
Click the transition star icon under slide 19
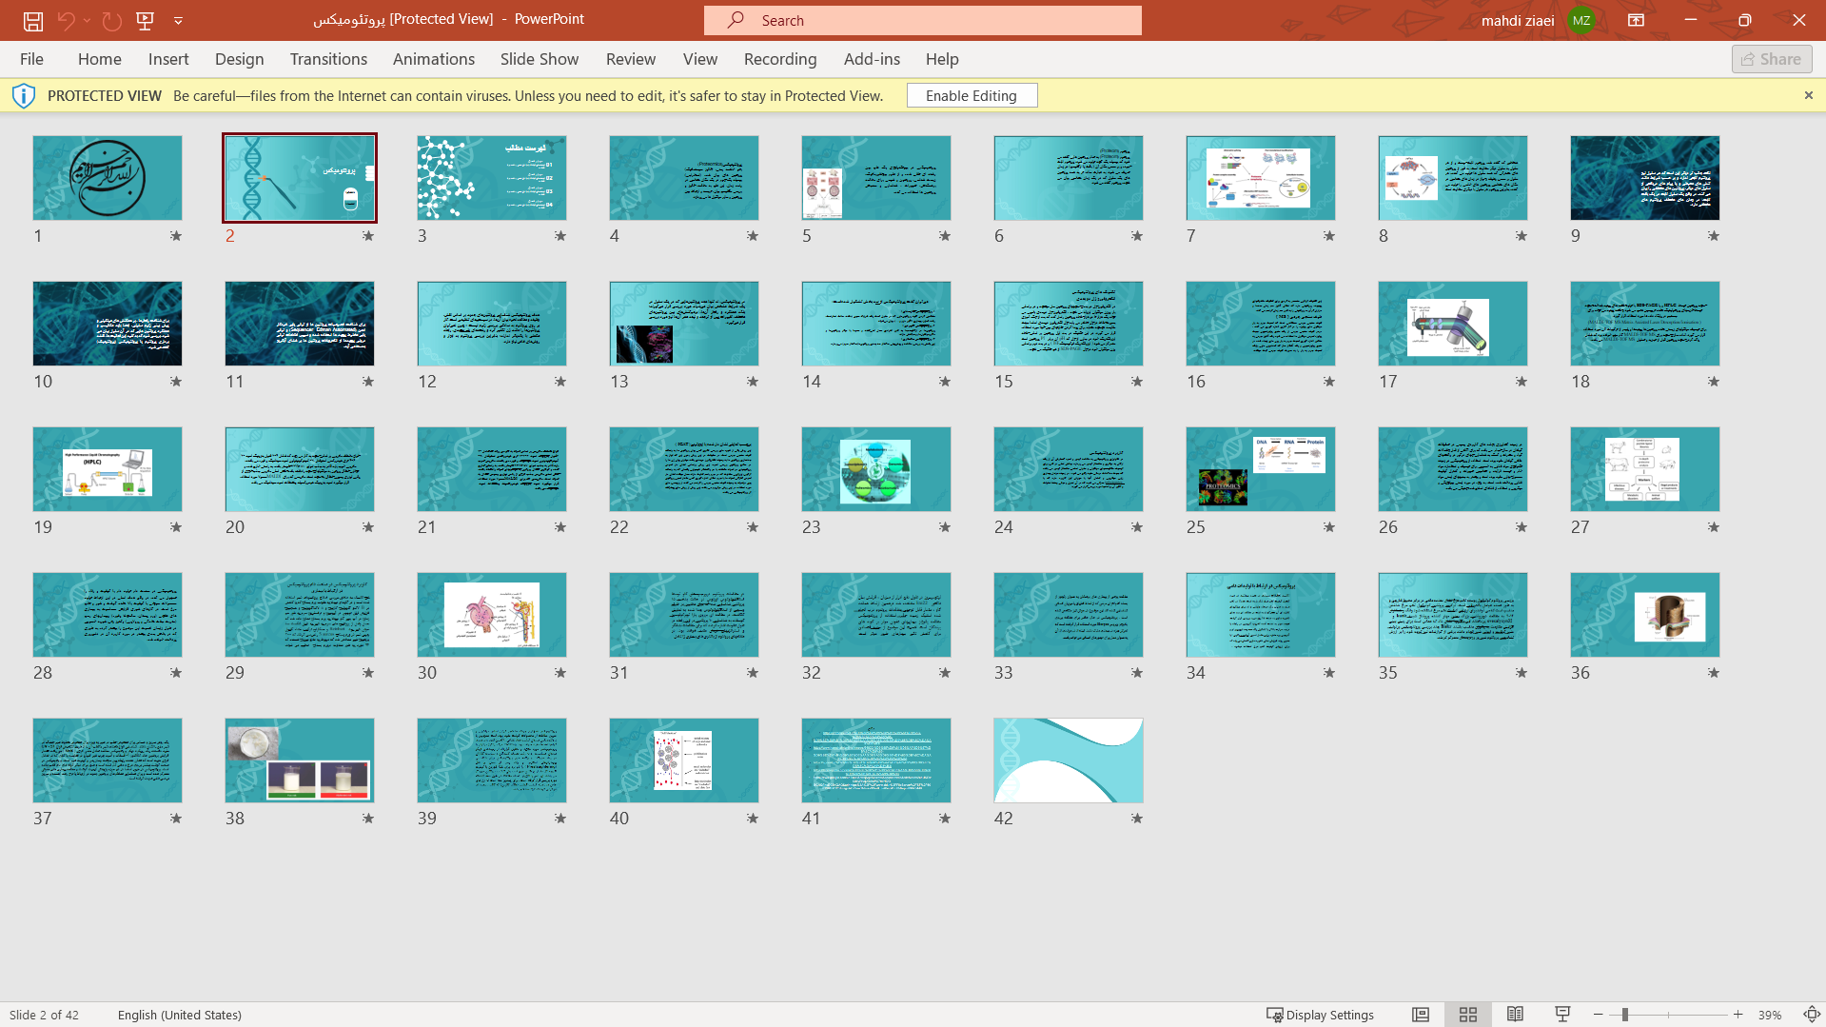pos(176,527)
